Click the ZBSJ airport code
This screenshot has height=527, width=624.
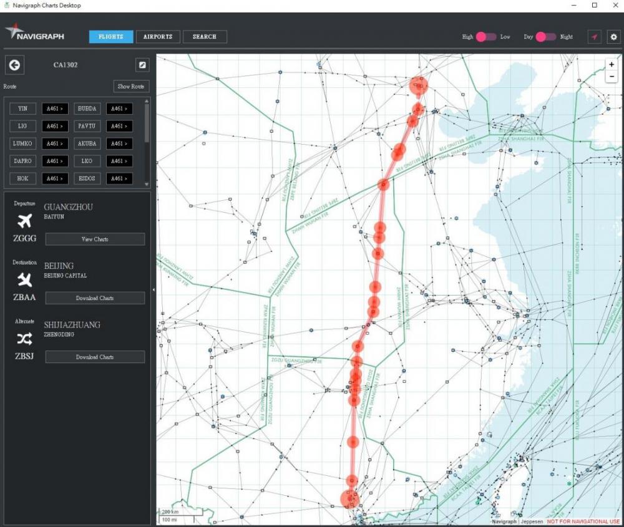(25, 356)
